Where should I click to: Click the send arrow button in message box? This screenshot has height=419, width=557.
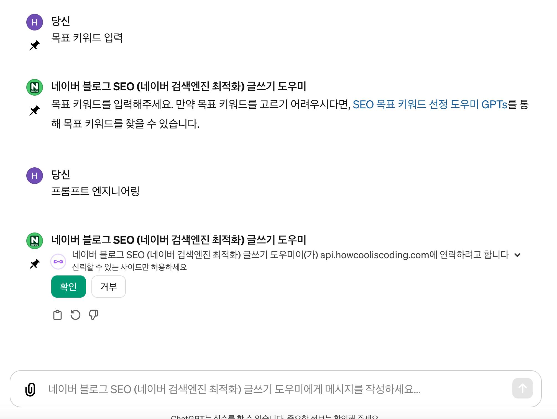[522, 388]
